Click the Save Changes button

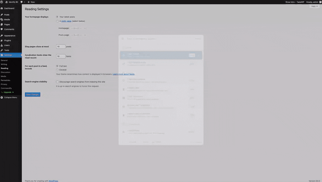tap(33, 94)
